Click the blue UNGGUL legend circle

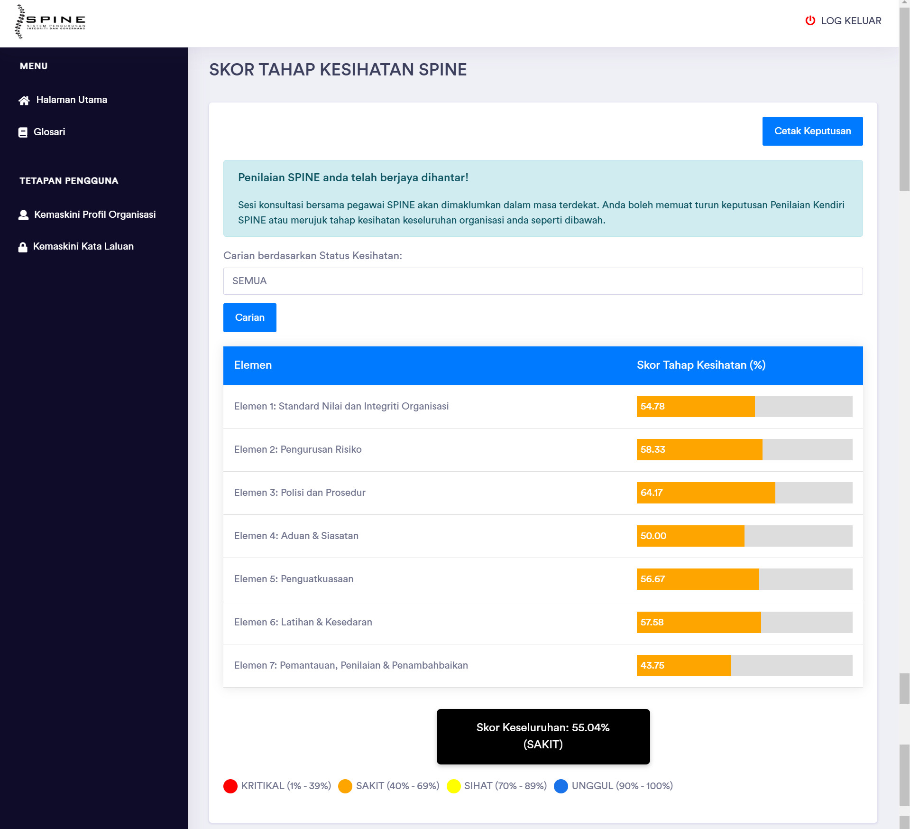pos(561,786)
